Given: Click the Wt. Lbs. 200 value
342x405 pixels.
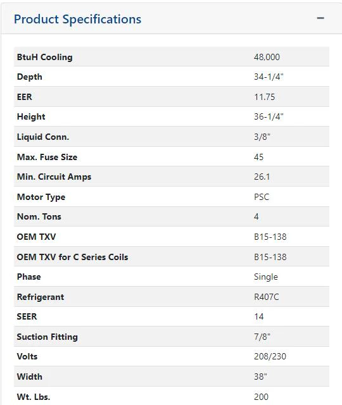Looking at the screenshot, I should pyautogui.click(x=261, y=397).
